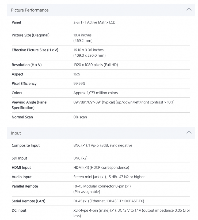This screenshot has height=220, width=198.
Task: Click the Normal Scan label
Action: 22,117
